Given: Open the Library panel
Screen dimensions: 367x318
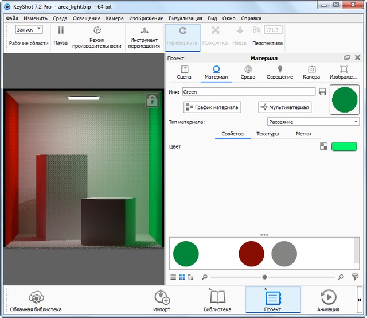Looking at the screenshot, I should (217, 297).
